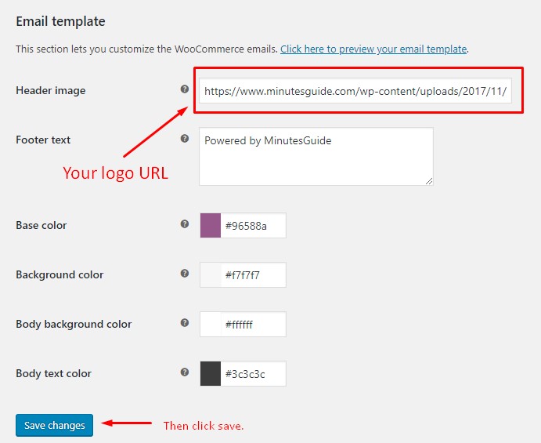Image resolution: width=541 pixels, height=443 pixels.
Task: Open the purple Base color swatch
Action: [211, 225]
